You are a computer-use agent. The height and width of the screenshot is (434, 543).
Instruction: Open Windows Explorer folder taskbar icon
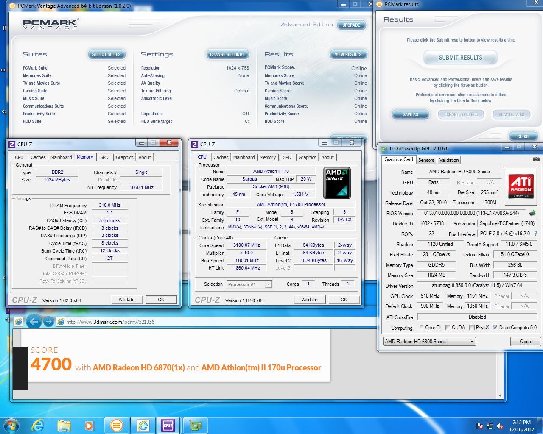point(64,425)
